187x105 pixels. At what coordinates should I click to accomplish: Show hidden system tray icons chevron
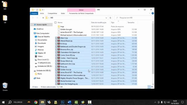[155, 102]
